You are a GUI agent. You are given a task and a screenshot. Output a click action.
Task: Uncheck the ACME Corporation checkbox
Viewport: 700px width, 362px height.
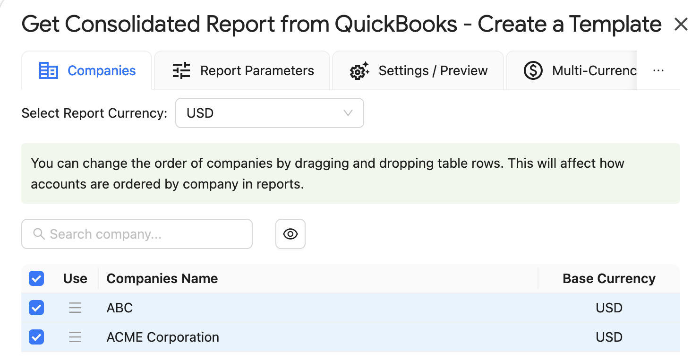click(36, 337)
